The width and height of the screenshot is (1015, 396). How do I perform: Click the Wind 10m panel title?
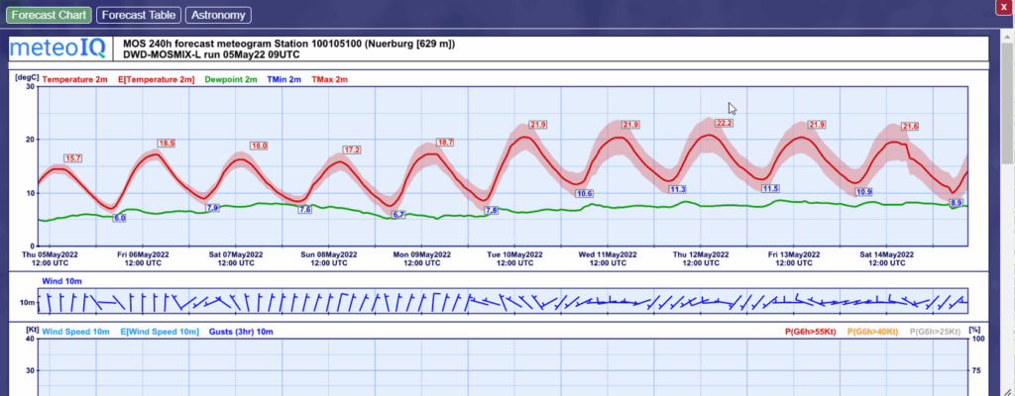point(61,283)
